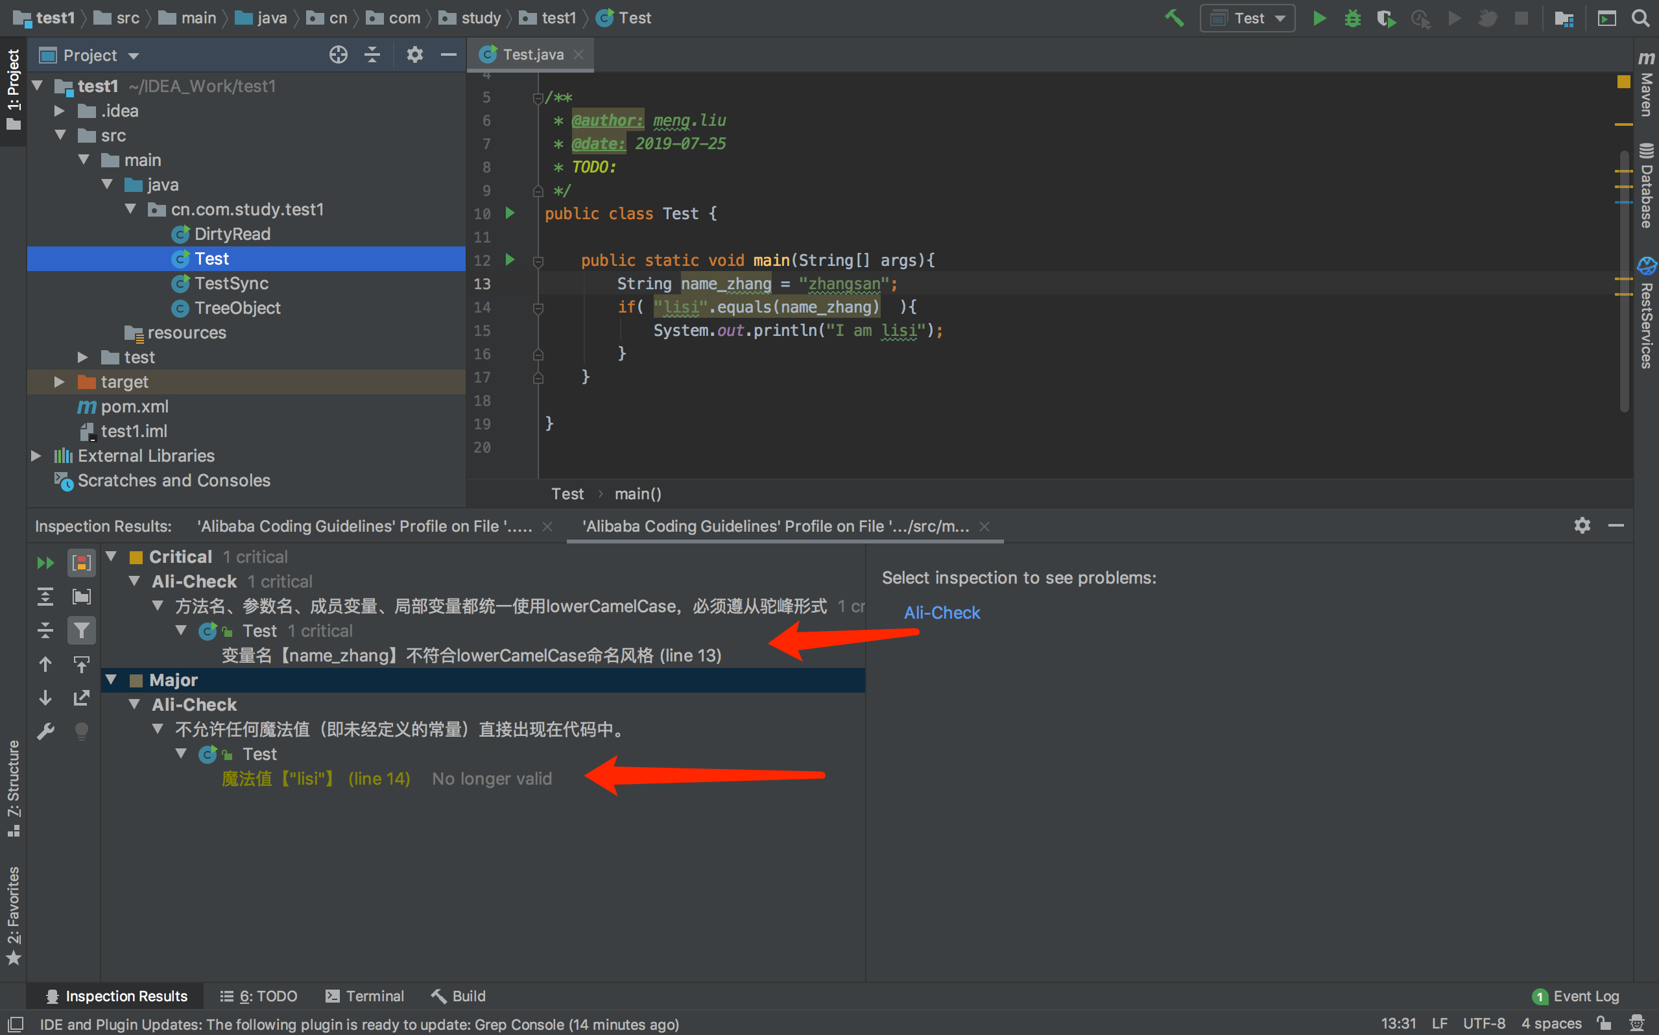Screen dimensions: 1659x1035
Task: Click the Build project hammer icon
Action: click(x=1175, y=18)
